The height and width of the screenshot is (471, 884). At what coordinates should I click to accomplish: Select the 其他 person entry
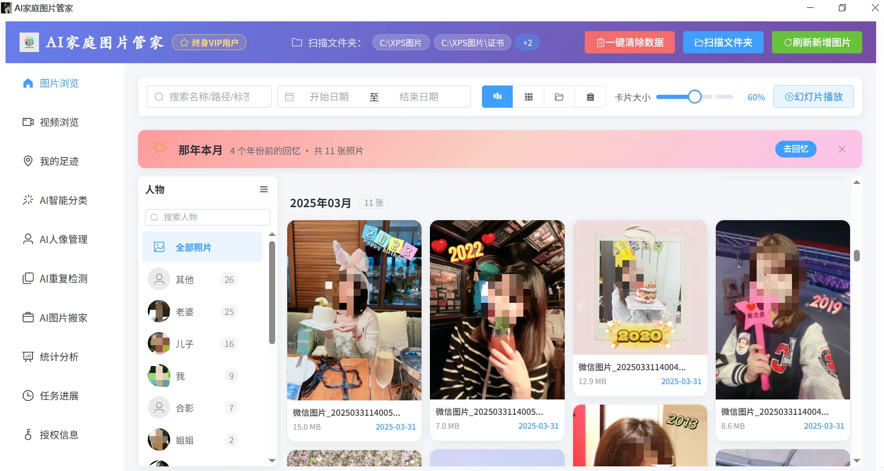click(203, 280)
